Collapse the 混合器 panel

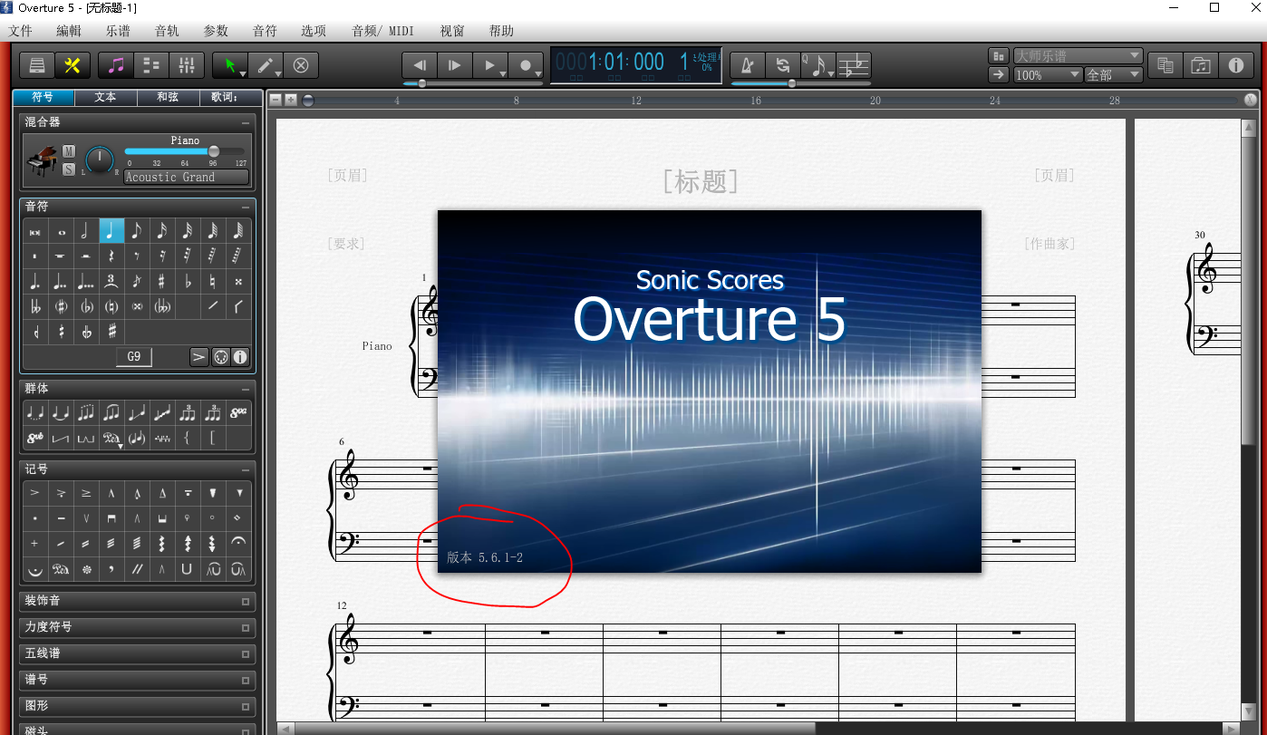(x=246, y=122)
